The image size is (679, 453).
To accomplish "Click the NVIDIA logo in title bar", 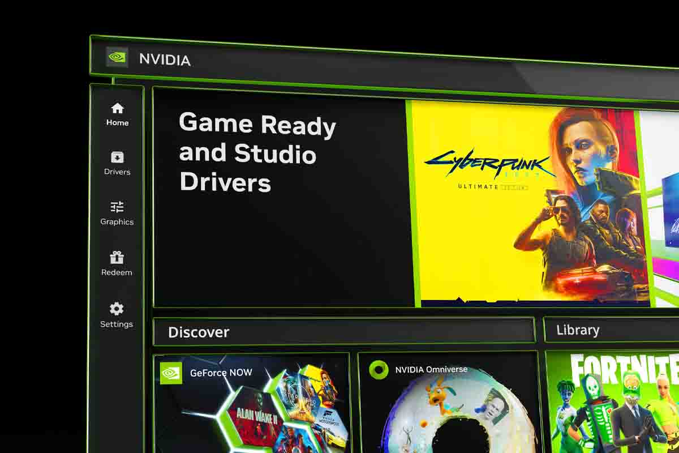I will (x=117, y=57).
